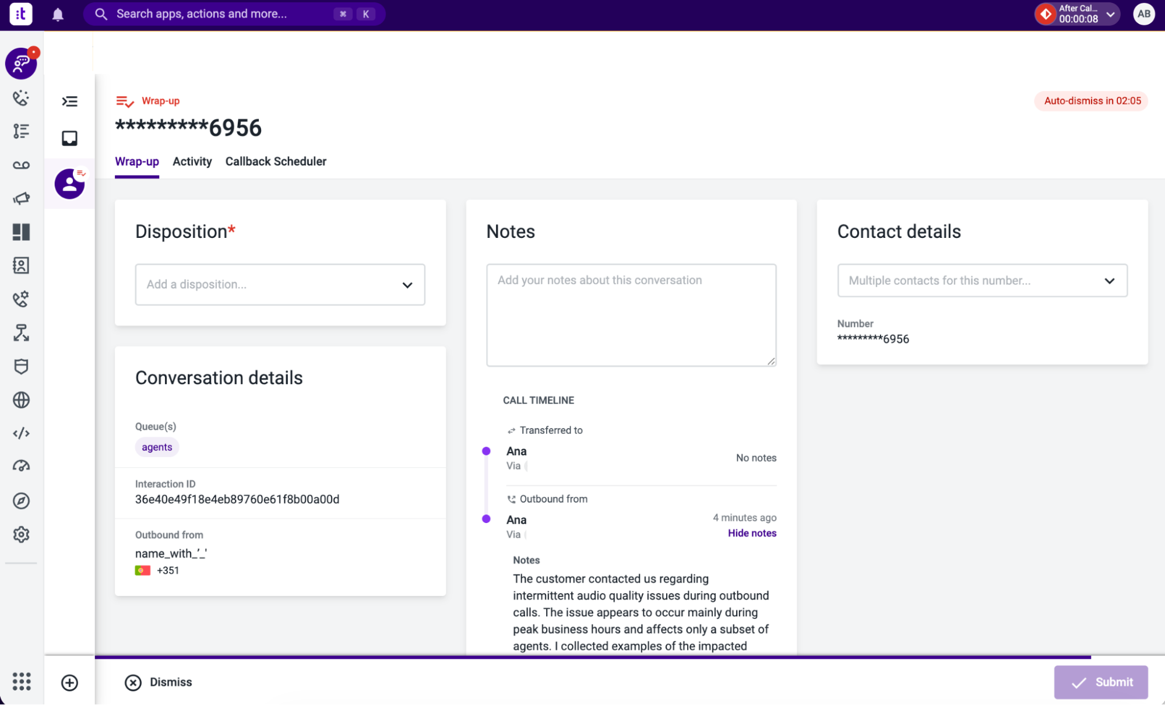This screenshot has width=1165, height=705.
Task: Open Multiple contacts for this number dropdown
Action: pos(982,280)
